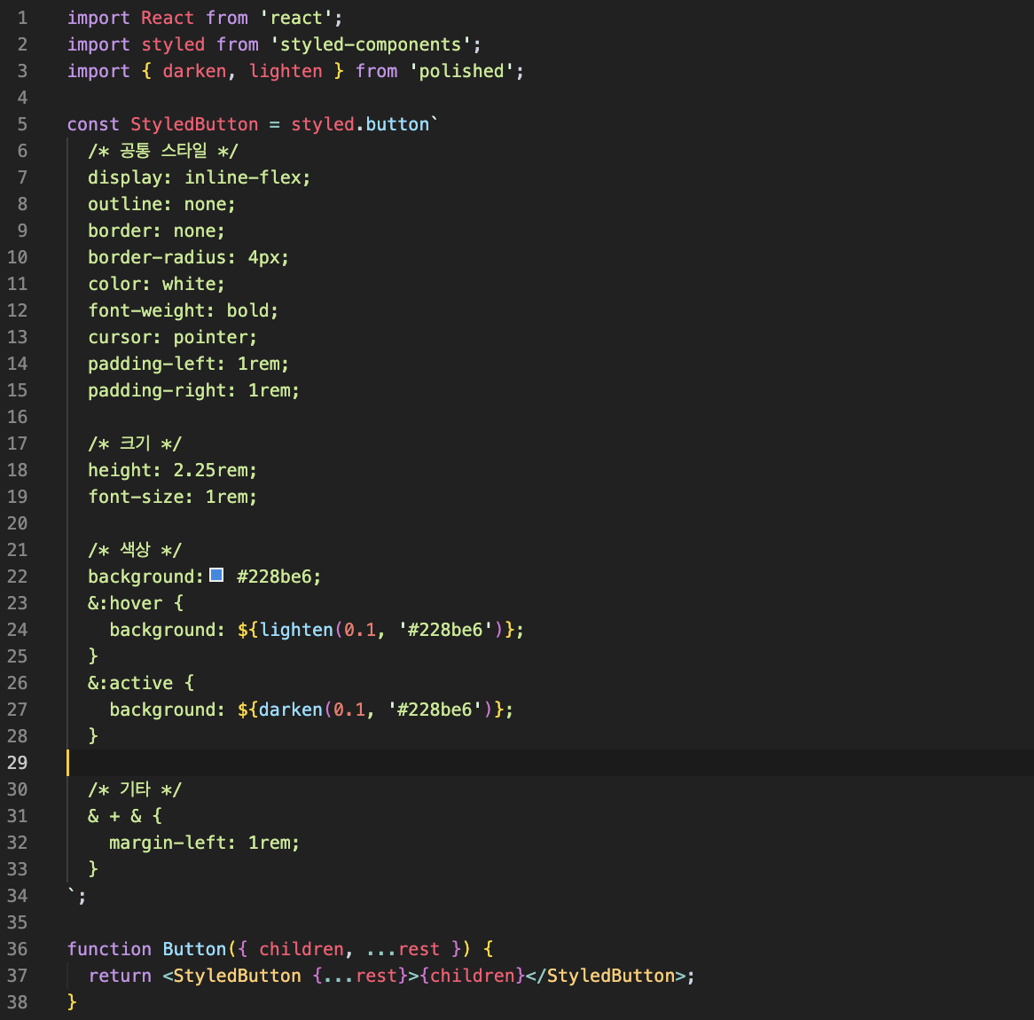Click '#228be6;' hex value on line 22
This screenshot has height=1020, width=1034.
(x=279, y=577)
